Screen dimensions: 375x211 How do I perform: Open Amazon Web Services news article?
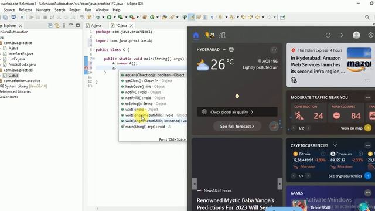318,64
